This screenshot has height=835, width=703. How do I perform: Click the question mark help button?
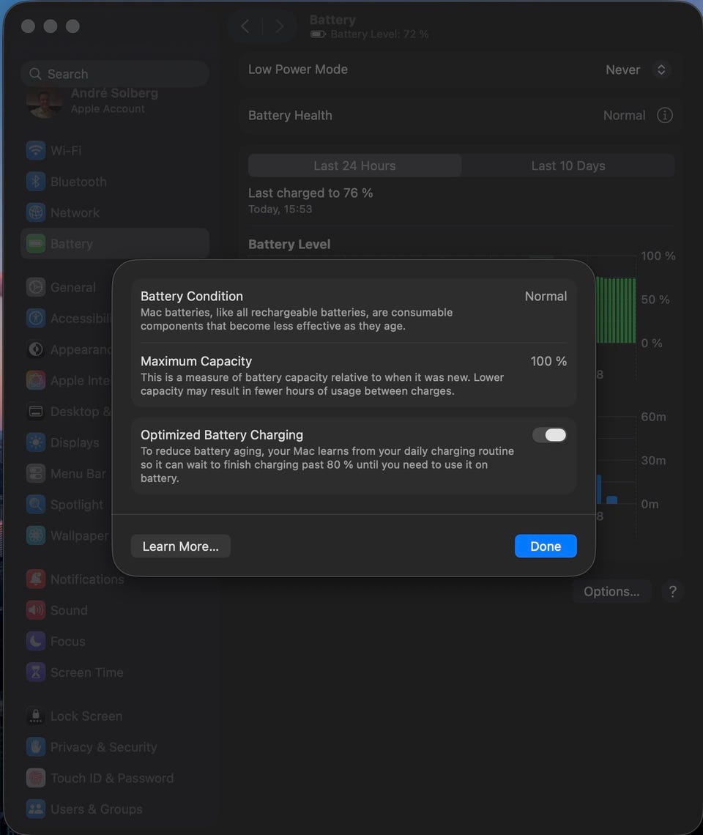pos(673,592)
